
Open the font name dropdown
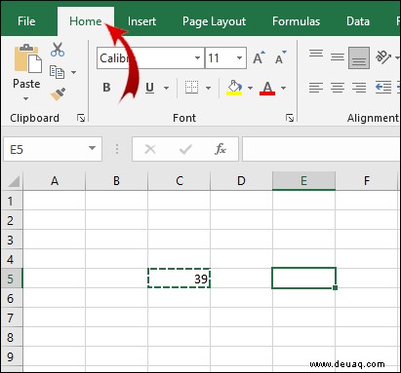tap(197, 57)
